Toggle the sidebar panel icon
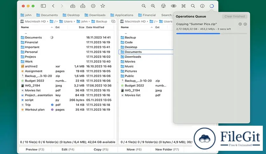266x154 pixels. [43, 6]
